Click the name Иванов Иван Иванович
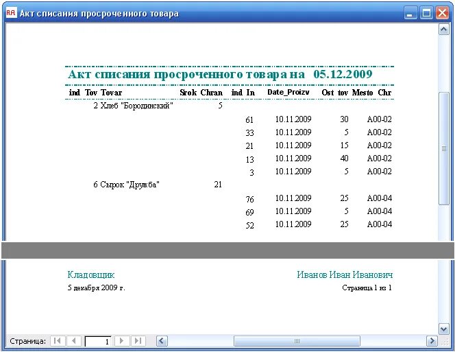455x352 pixels. coord(345,274)
